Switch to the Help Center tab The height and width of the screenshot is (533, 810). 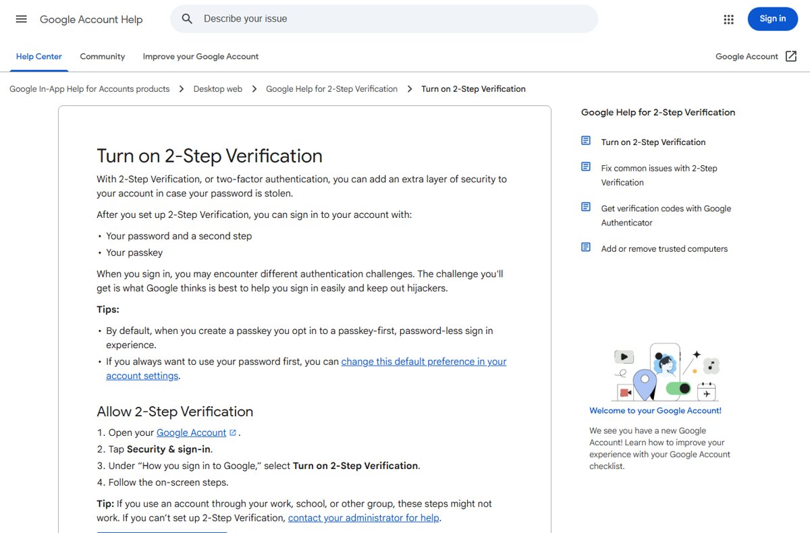[x=38, y=57]
